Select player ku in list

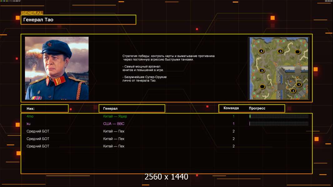(x=28, y=124)
